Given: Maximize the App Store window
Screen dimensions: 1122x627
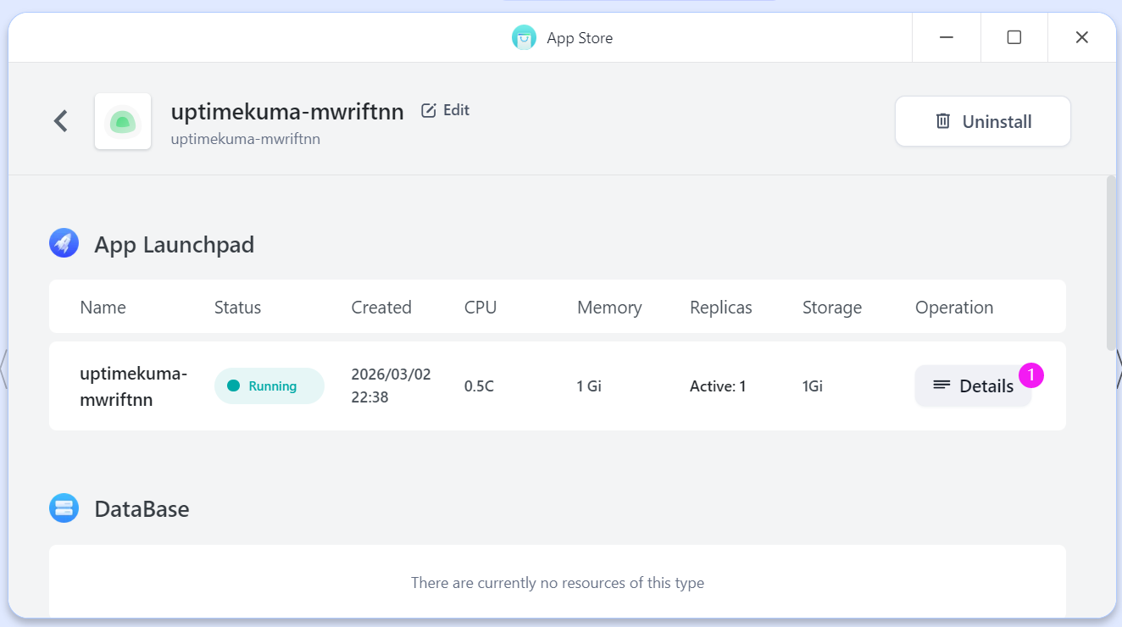Looking at the screenshot, I should 1014,37.
